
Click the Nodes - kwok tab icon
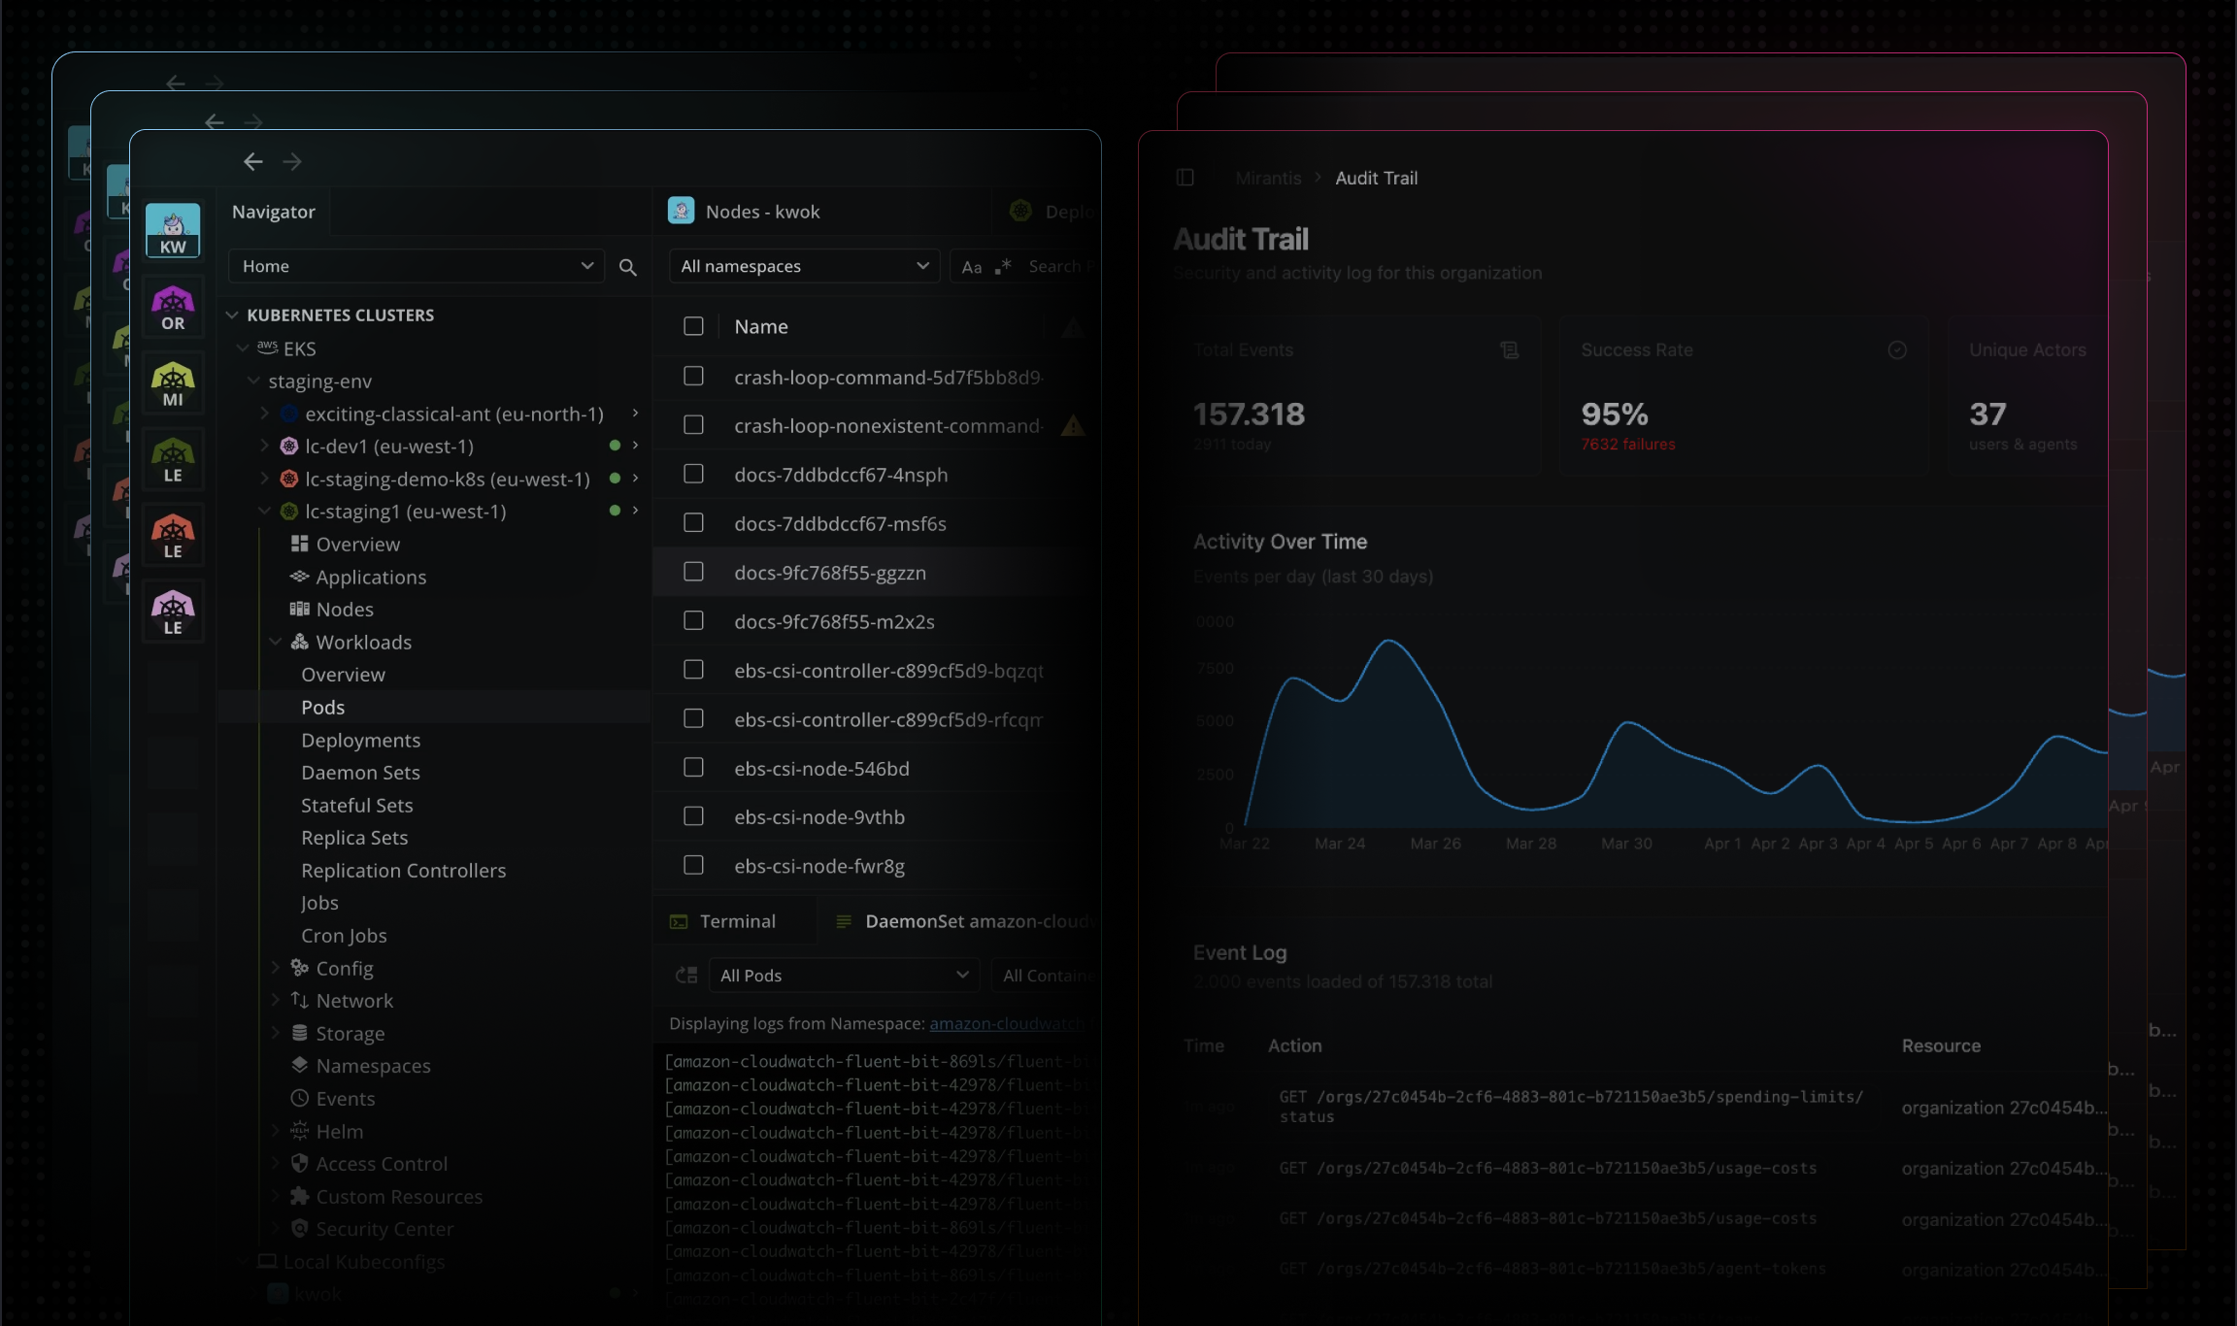(681, 211)
